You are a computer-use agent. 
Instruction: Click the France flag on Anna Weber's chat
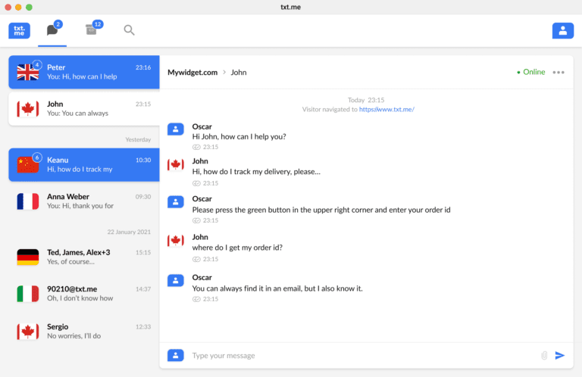(x=28, y=201)
